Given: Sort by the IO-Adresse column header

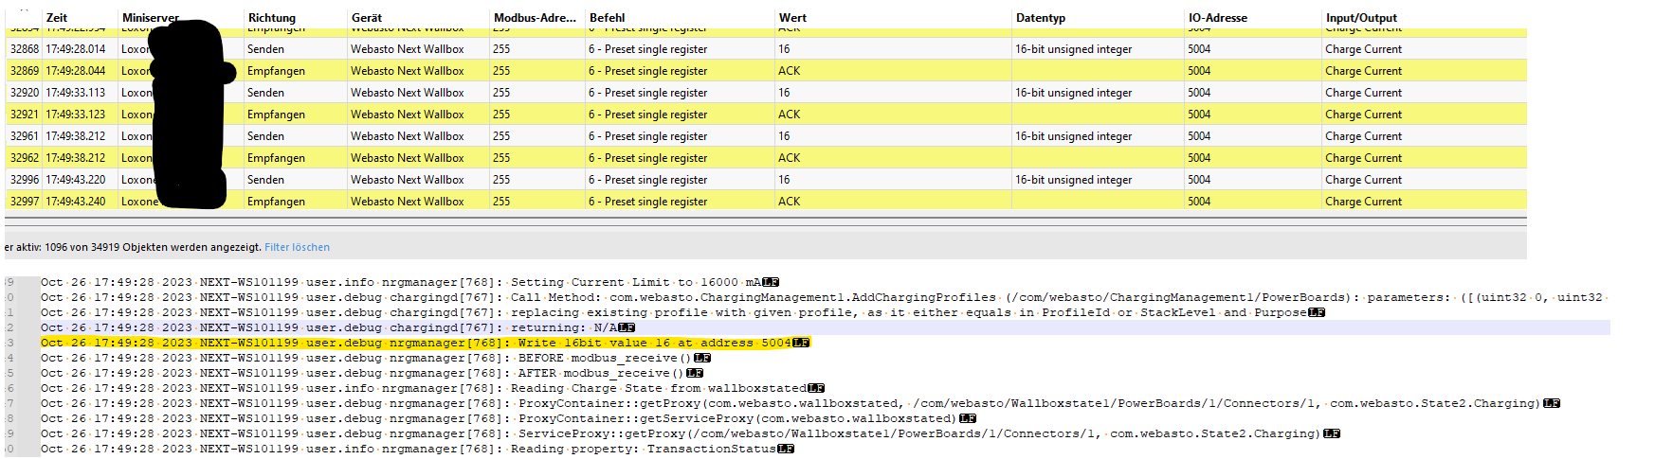Looking at the screenshot, I should [x=1218, y=18].
